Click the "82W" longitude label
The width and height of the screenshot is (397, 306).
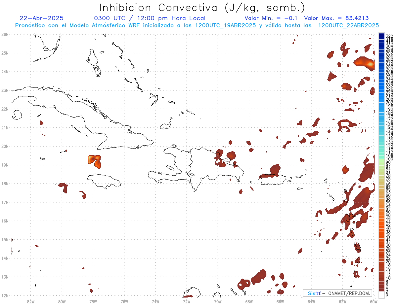(x=31, y=301)
